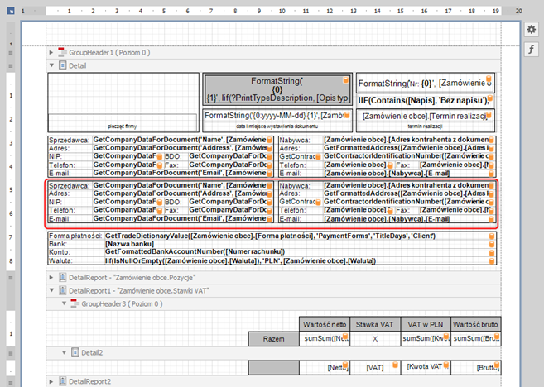Select the 'pieczęć firmy' label
The image size is (544, 387).
point(121,126)
